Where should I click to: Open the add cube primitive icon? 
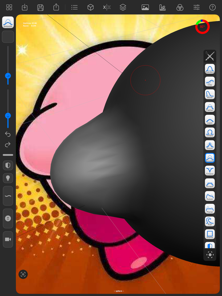coord(91,7)
